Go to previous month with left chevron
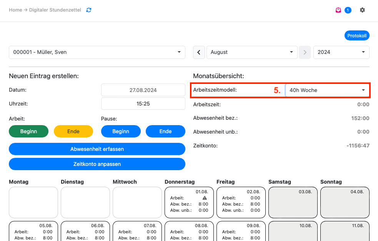This screenshot has height=241, width=378. 198,52
